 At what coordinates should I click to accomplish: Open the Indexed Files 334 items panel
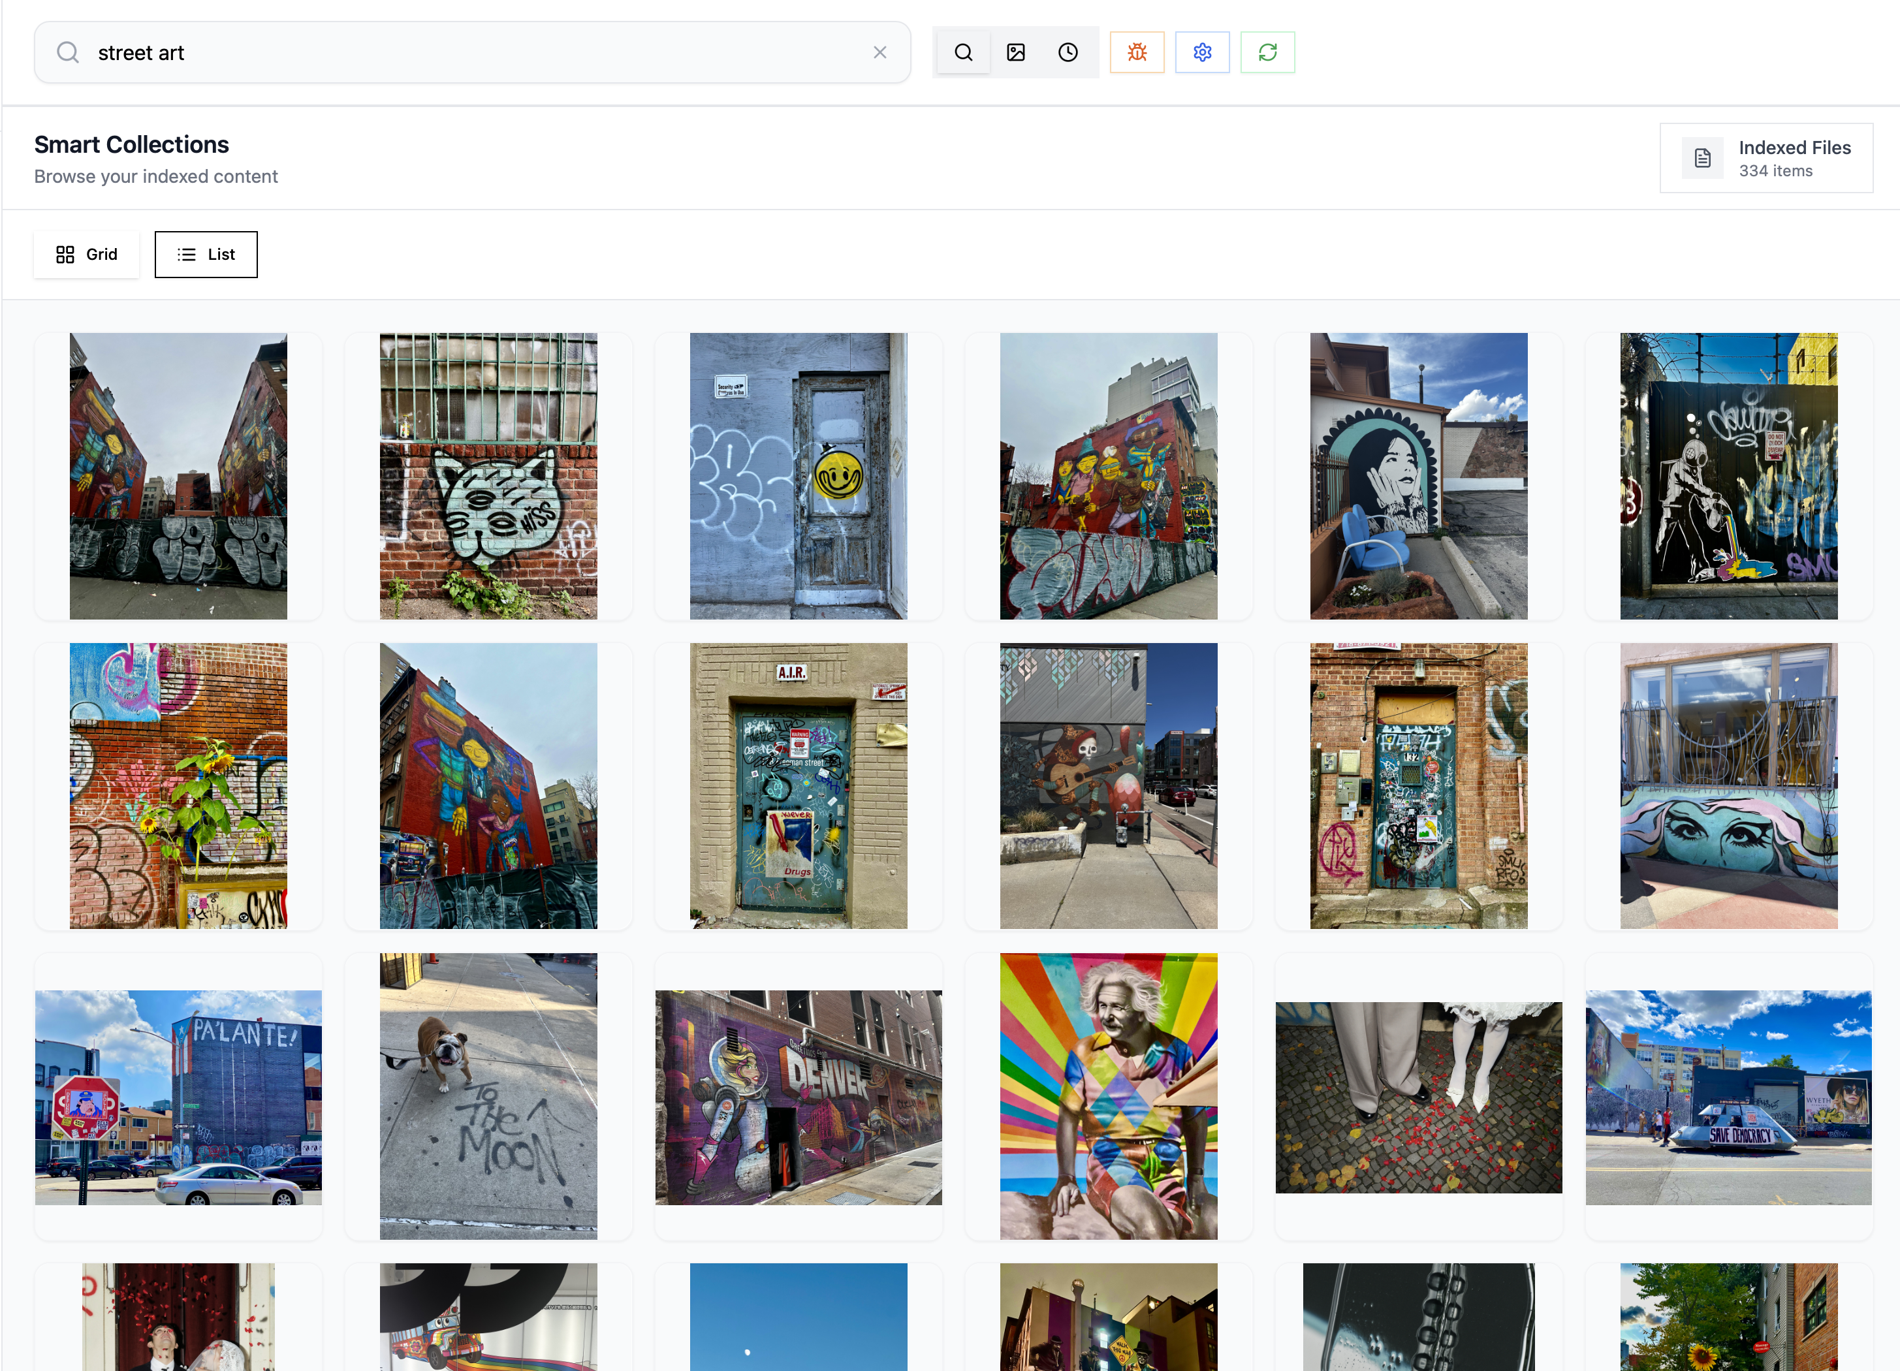click(1766, 158)
